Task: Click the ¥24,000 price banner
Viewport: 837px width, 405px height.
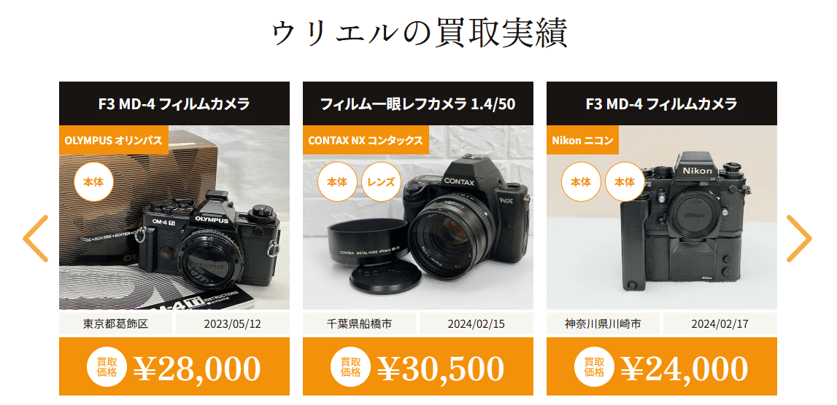Action: tap(661, 366)
